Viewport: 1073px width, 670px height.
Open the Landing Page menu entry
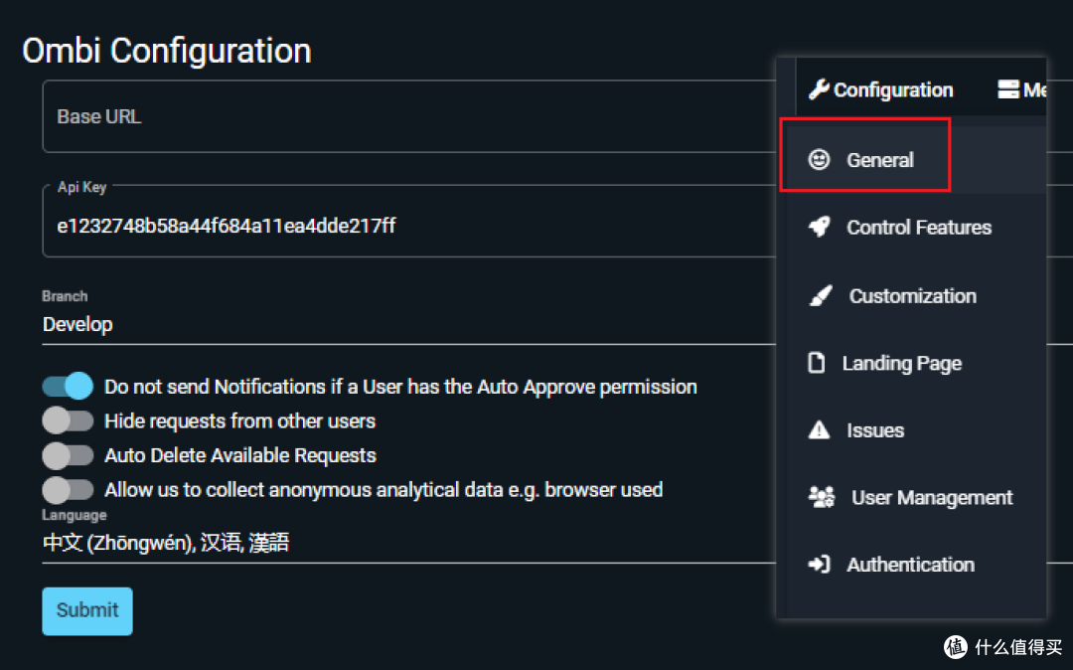[901, 364]
